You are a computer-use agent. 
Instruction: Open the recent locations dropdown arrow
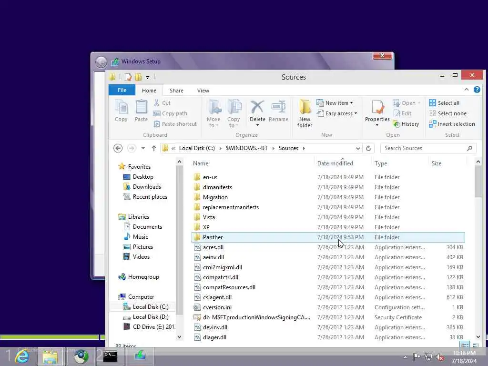pyautogui.click(x=143, y=148)
